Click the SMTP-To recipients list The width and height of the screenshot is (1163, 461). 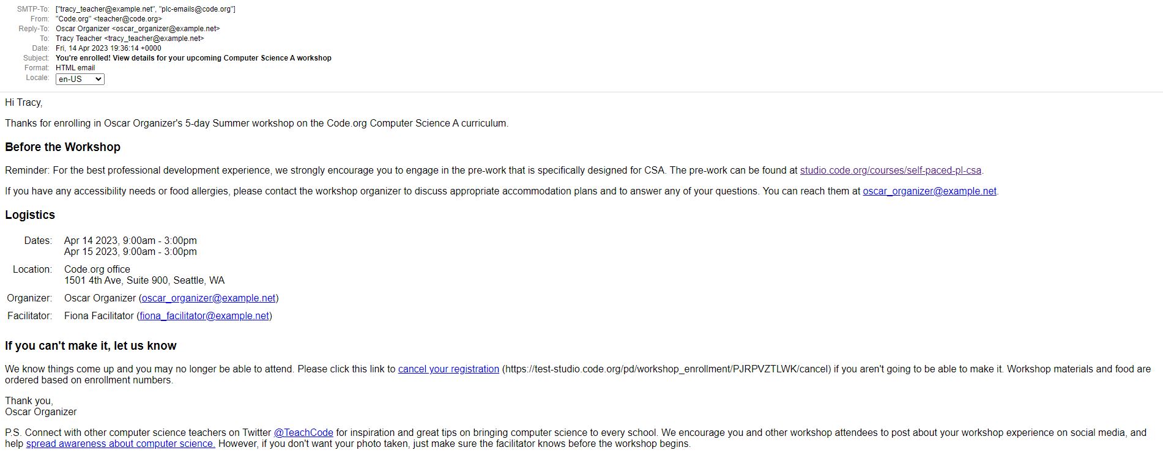coord(146,9)
